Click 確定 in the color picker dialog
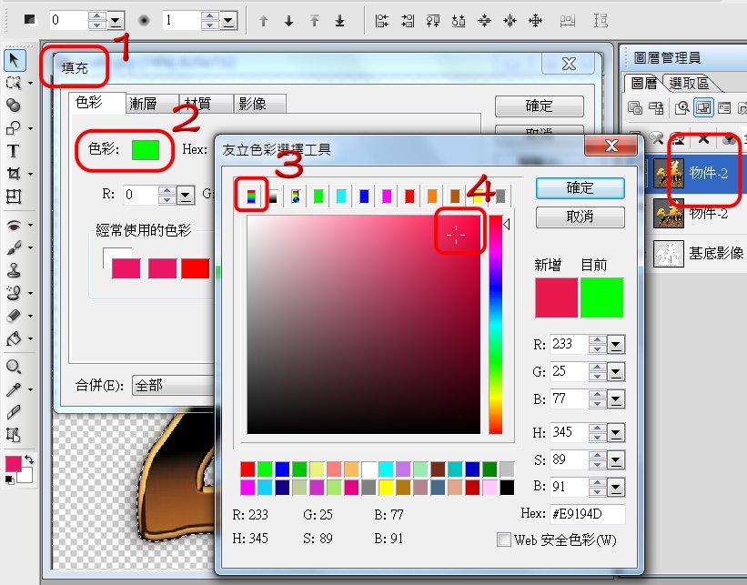This screenshot has height=585, width=747. click(x=580, y=187)
